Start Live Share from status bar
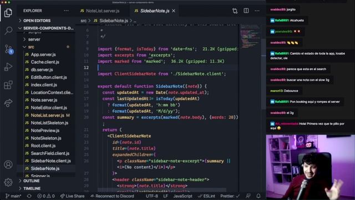This screenshot has width=355, height=200. coord(72,196)
